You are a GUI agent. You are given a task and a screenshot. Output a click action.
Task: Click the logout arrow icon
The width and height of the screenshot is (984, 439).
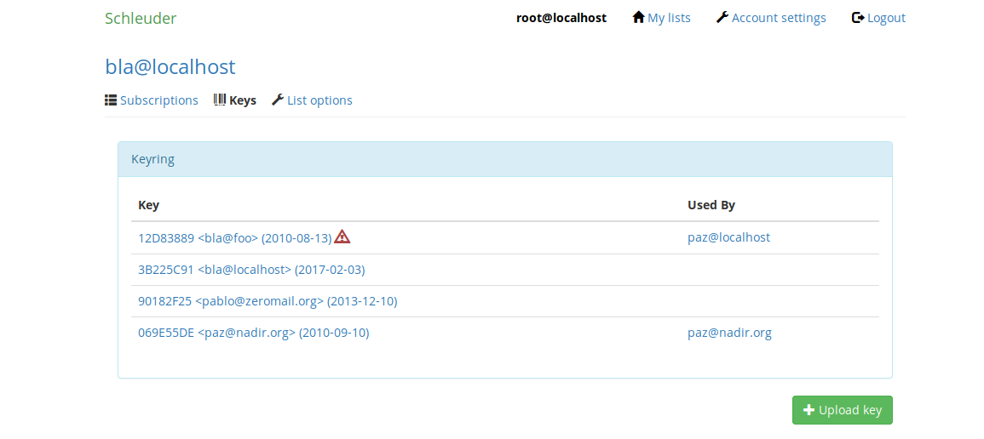point(858,18)
